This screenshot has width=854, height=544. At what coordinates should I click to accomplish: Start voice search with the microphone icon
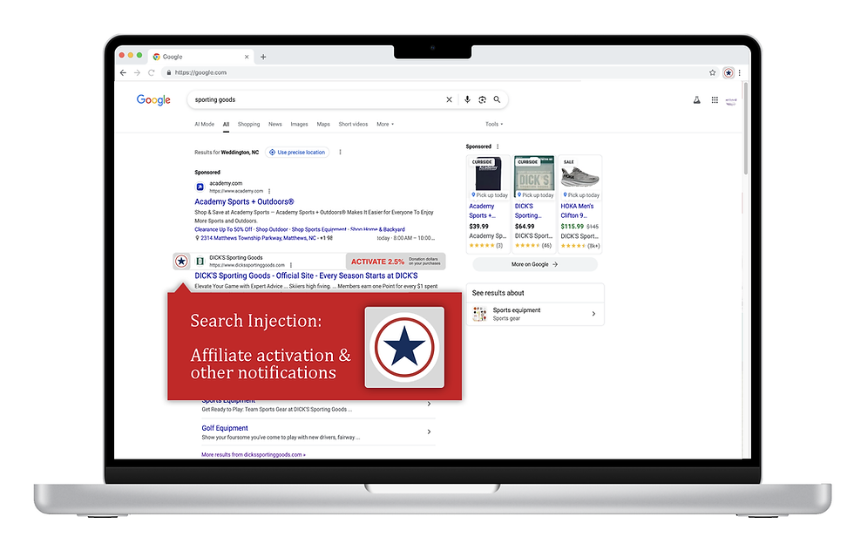click(x=467, y=99)
